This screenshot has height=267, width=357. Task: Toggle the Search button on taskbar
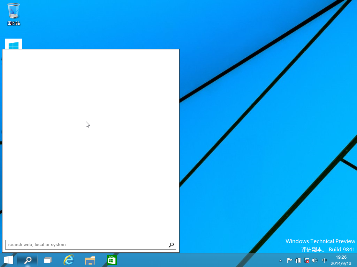pyautogui.click(x=28, y=260)
